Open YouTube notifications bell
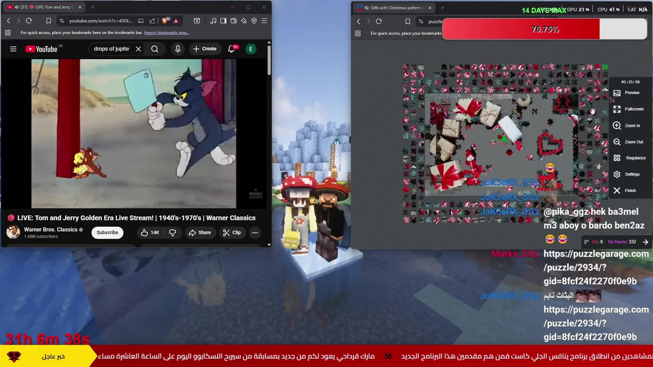 (x=232, y=49)
